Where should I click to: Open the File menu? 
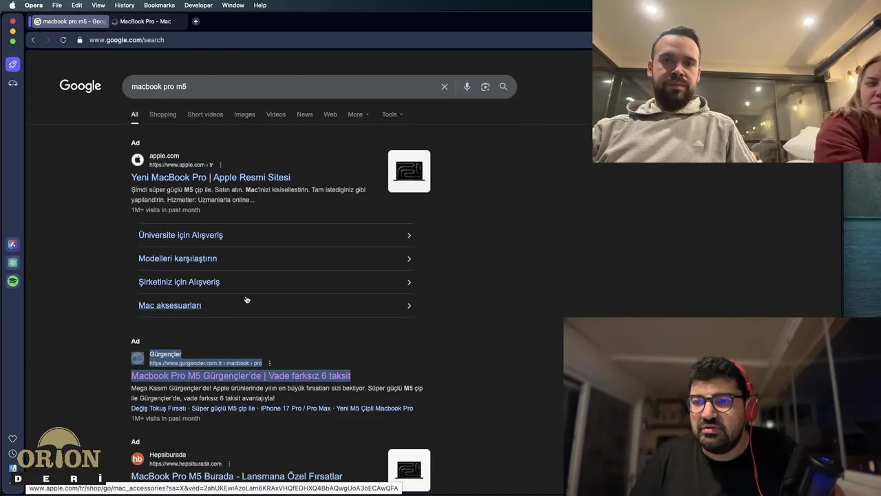click(x=57, y=5)
